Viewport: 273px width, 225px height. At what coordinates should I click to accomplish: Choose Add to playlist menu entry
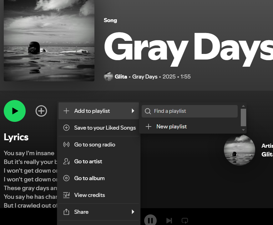[x=92, y=111]
